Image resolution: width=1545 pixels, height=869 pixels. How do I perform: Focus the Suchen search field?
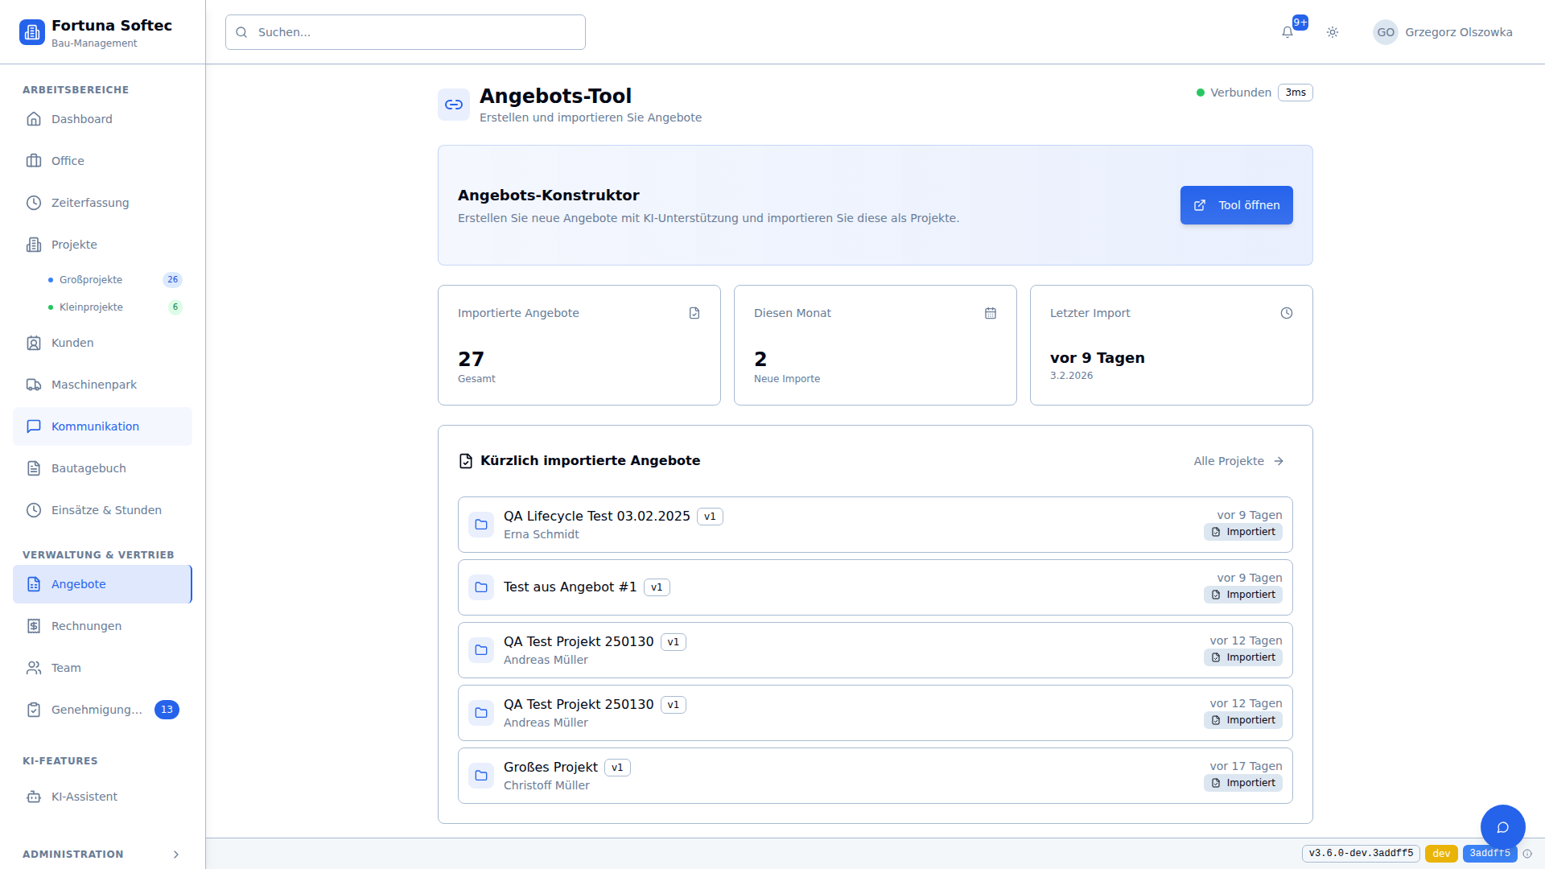pyautogui.click(x=406, y=32)
